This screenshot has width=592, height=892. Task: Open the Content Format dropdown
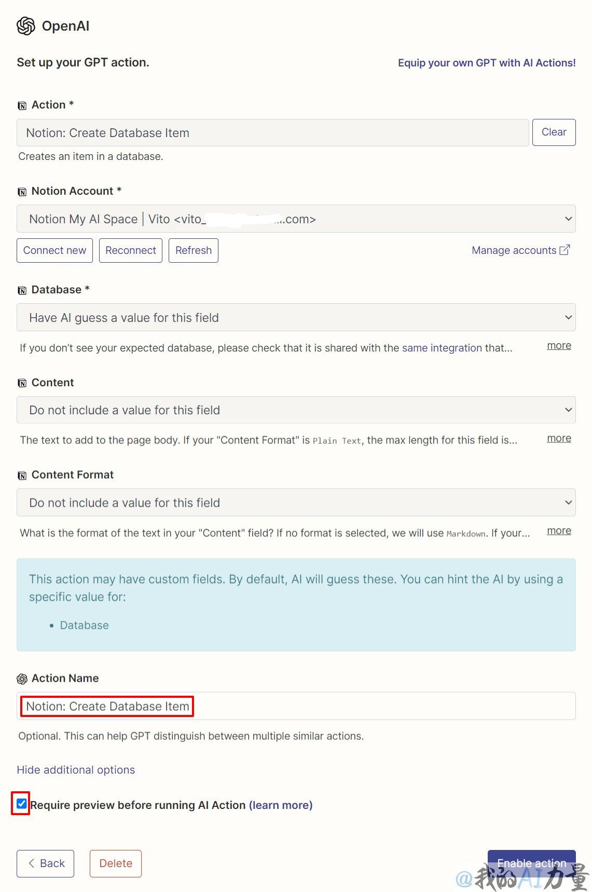296,502
